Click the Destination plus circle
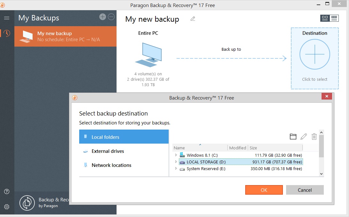The height and width of the screenshot is (217, 349). (x=315, y=54)
